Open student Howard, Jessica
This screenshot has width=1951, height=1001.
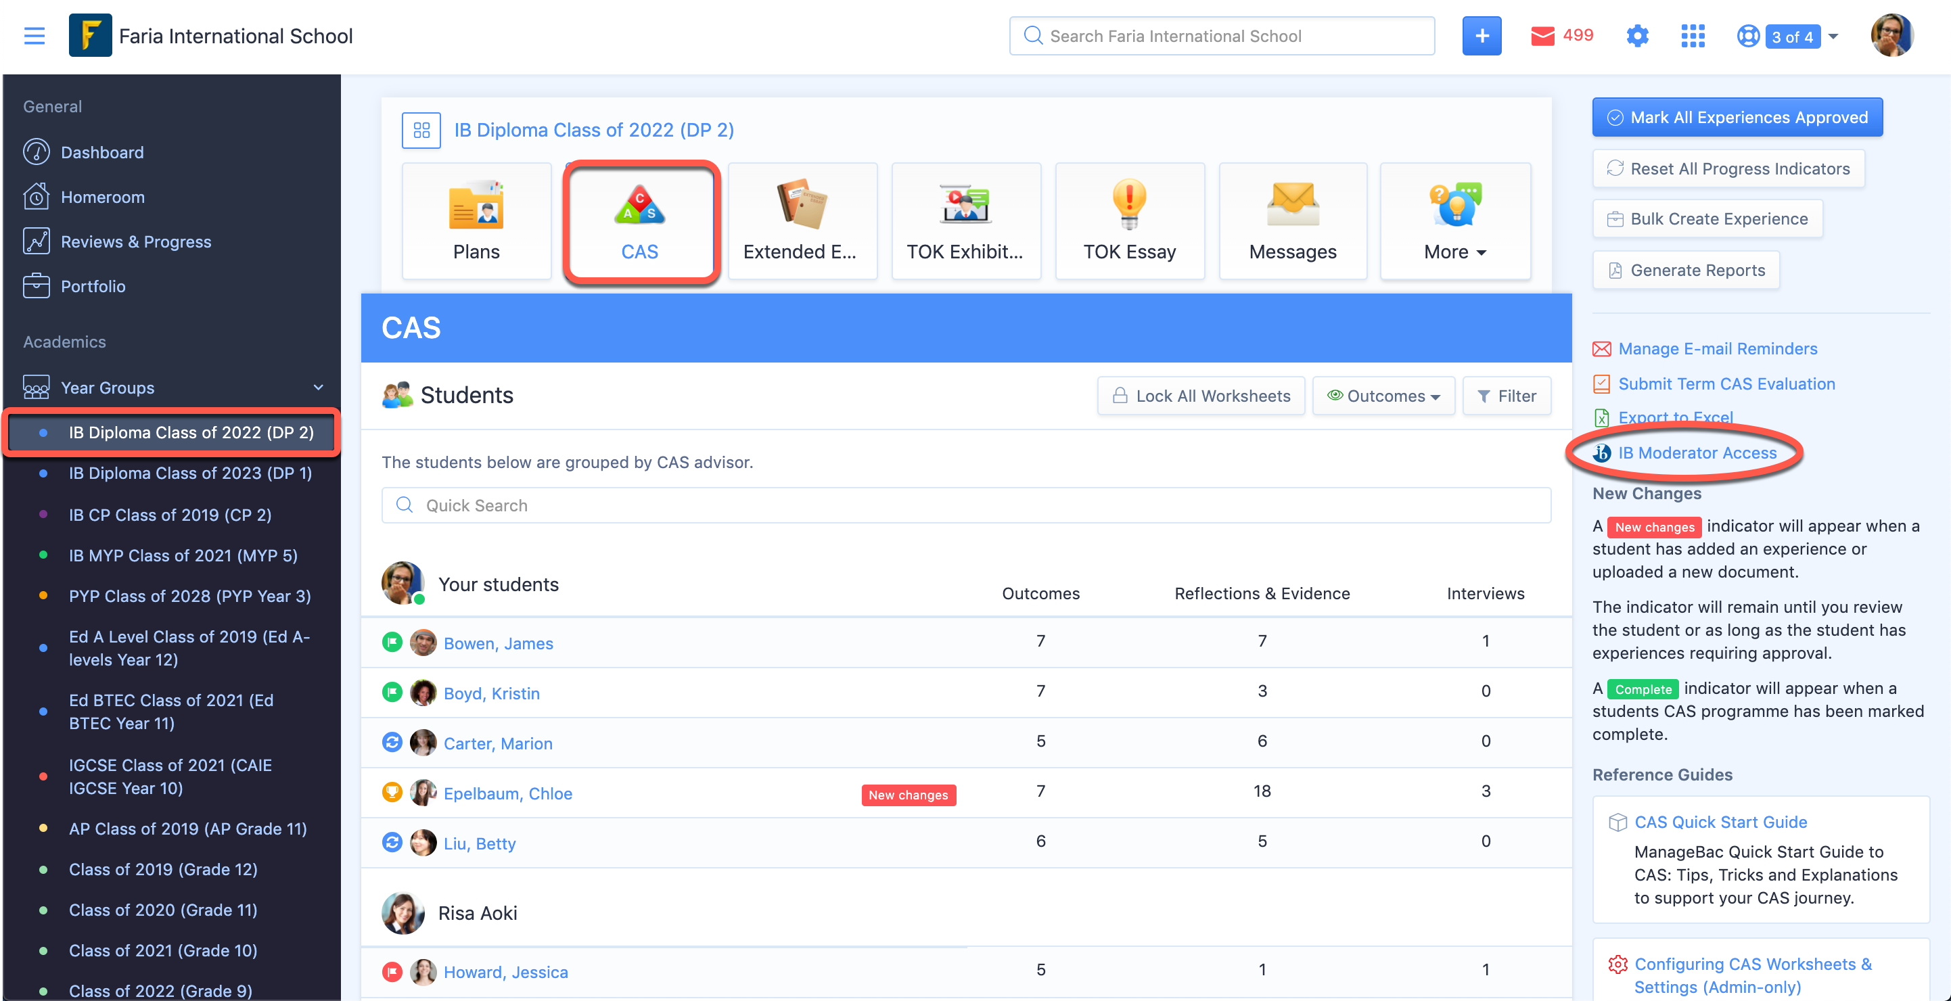coord(505,972)
